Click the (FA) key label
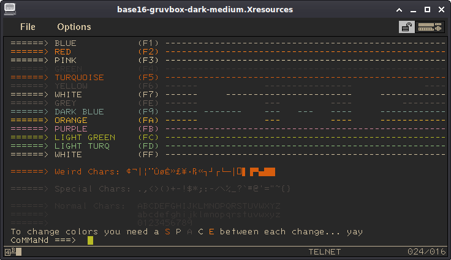This screenshot has height=260, width=451. tap(148, 121)
